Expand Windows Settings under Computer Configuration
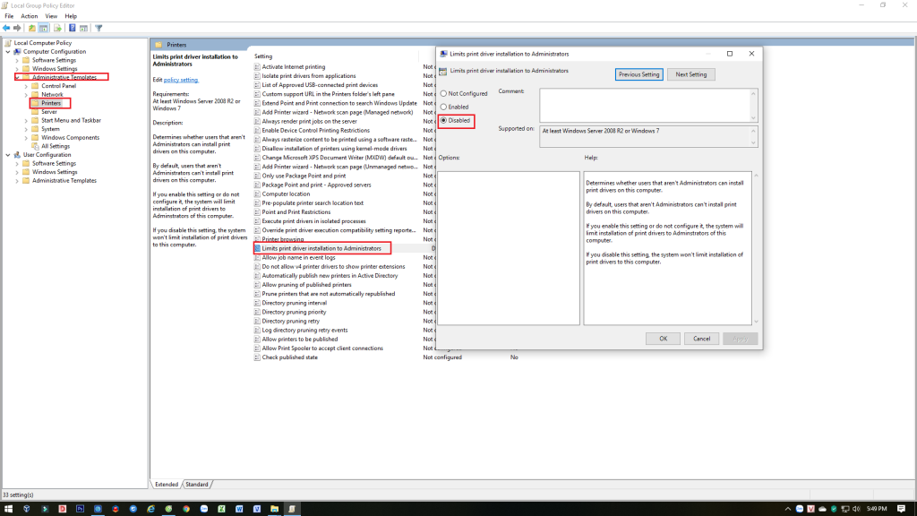 [17, 69]
